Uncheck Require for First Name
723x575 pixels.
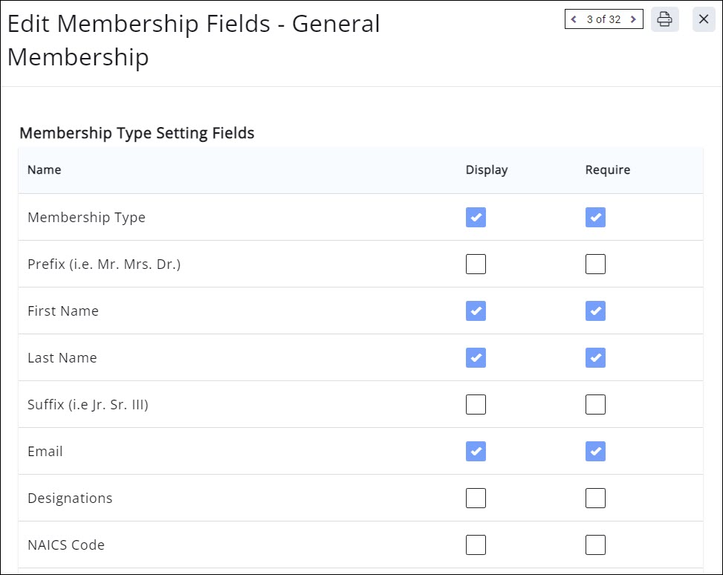(595, 311)
